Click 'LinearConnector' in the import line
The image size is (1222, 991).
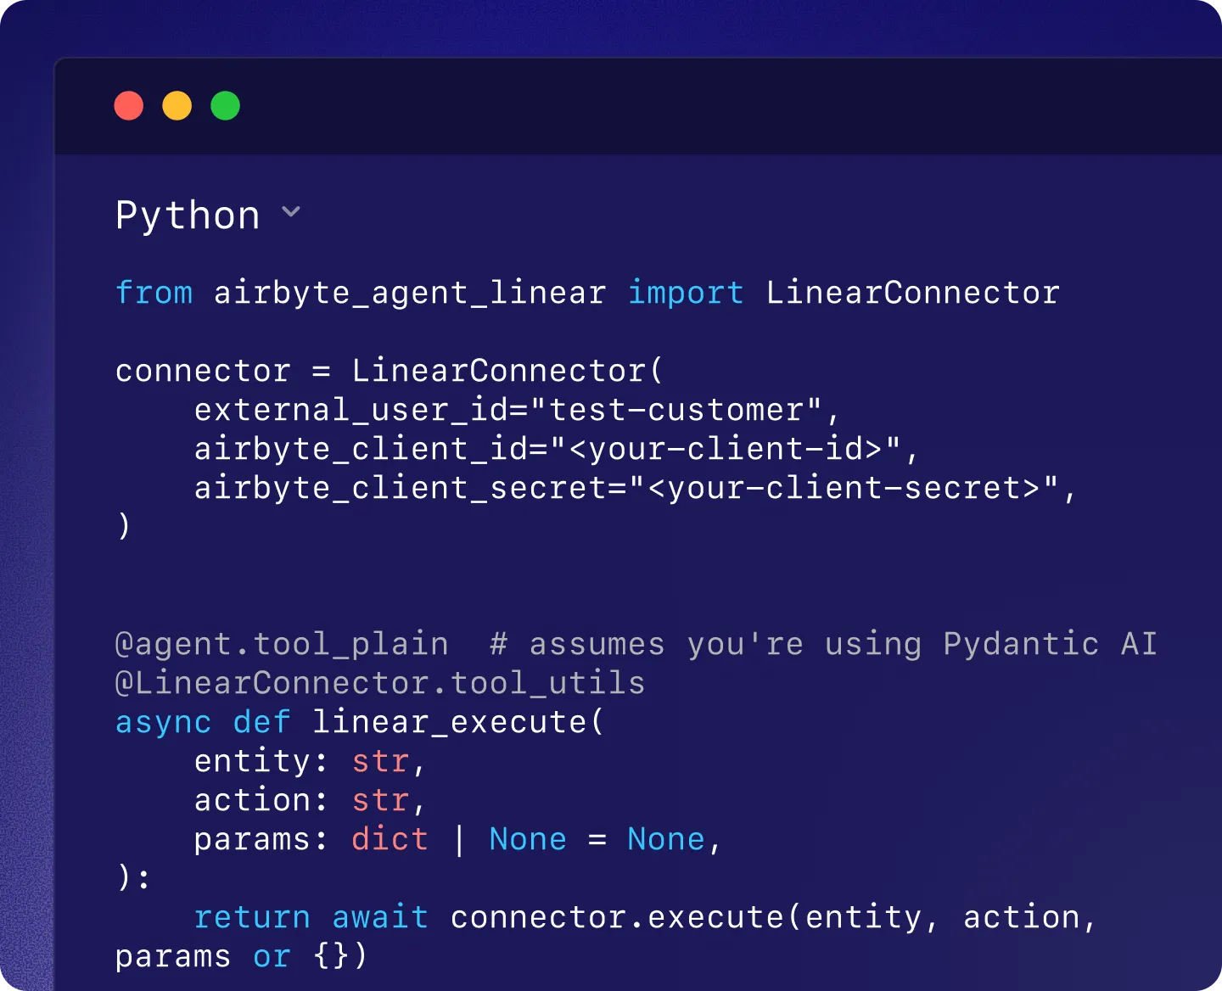pos(912,293)
